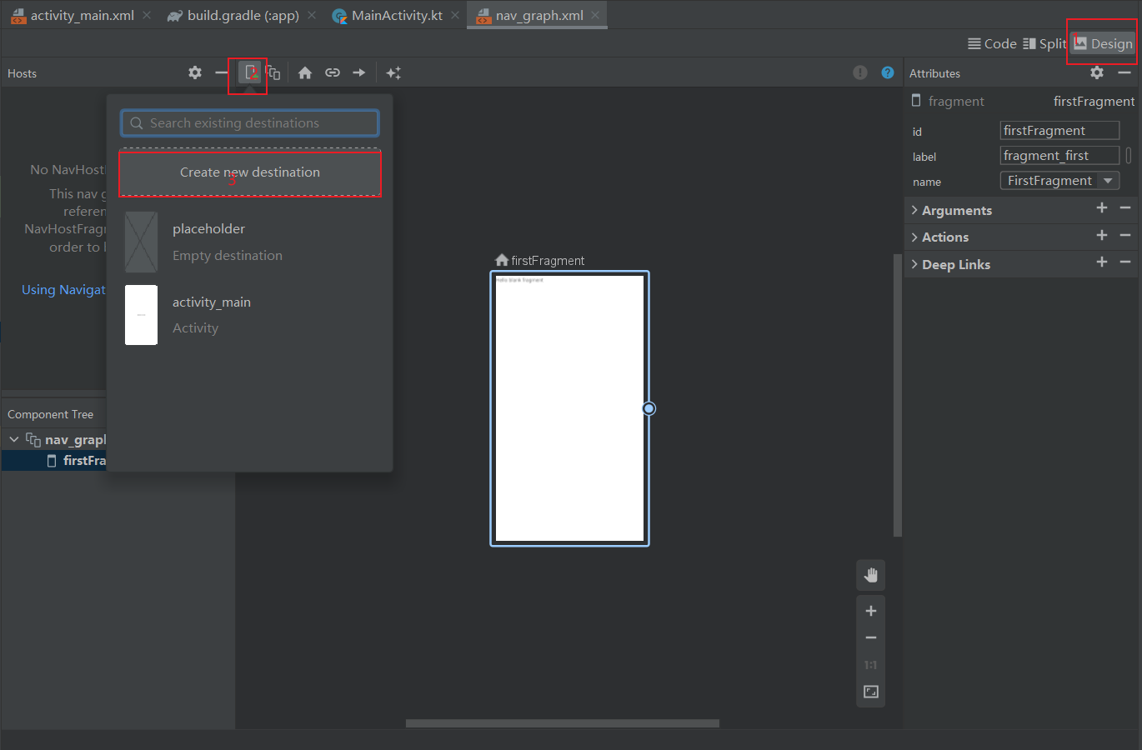1142x750 pixels.
Task: Close the nav_graph.xml tab
Action: tap(595, 15)
